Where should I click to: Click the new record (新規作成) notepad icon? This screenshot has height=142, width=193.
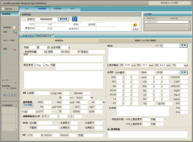tap(15, 28)
